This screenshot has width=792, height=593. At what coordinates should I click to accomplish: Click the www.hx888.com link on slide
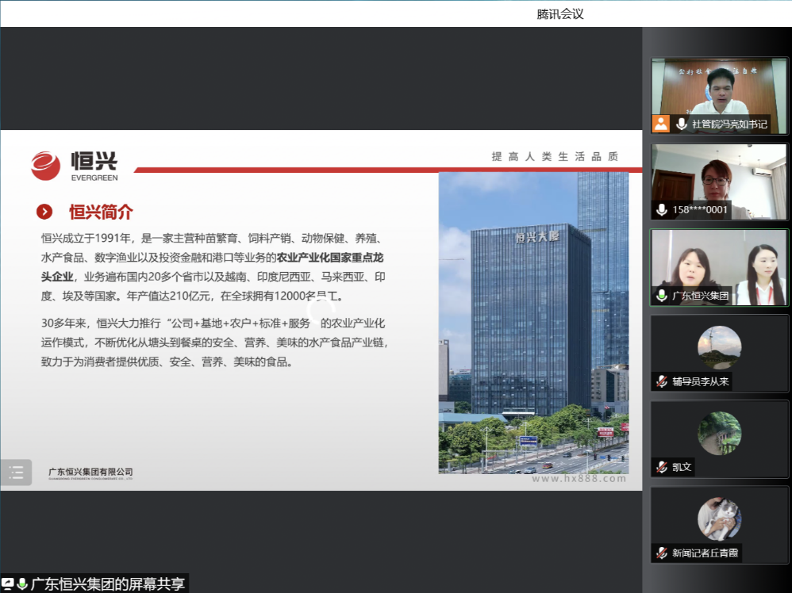[579, 478]
